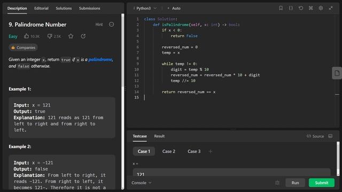Select Case 1 testcase
The width and height of the screenshot is (342, 192).
pyautogui.click(x=144, y=151)
